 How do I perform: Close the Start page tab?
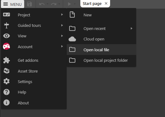tap(106, 3)
